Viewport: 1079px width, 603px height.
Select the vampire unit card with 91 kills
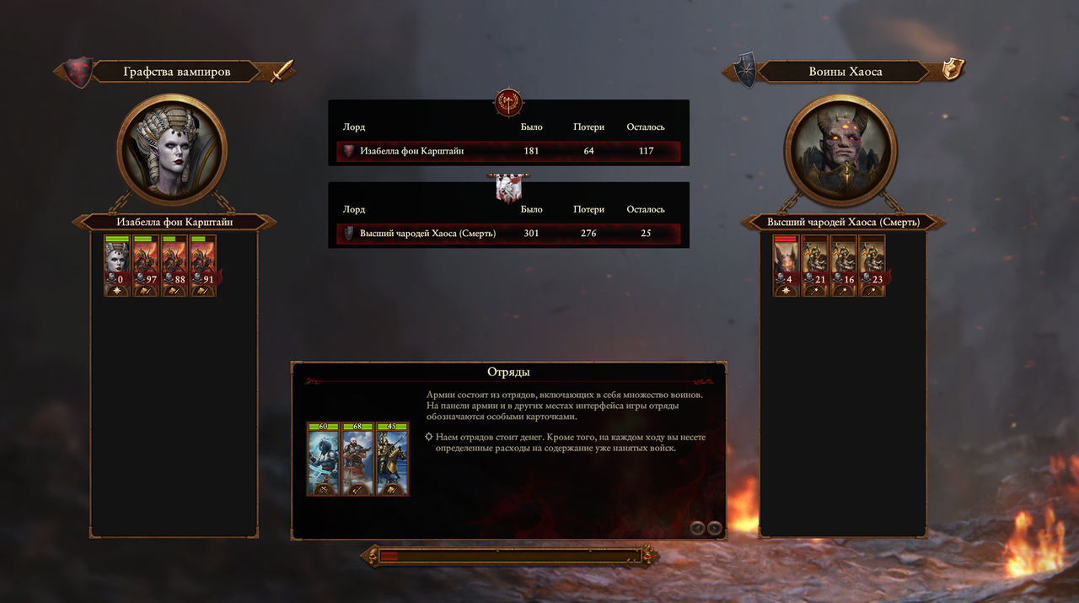point(203,266)
